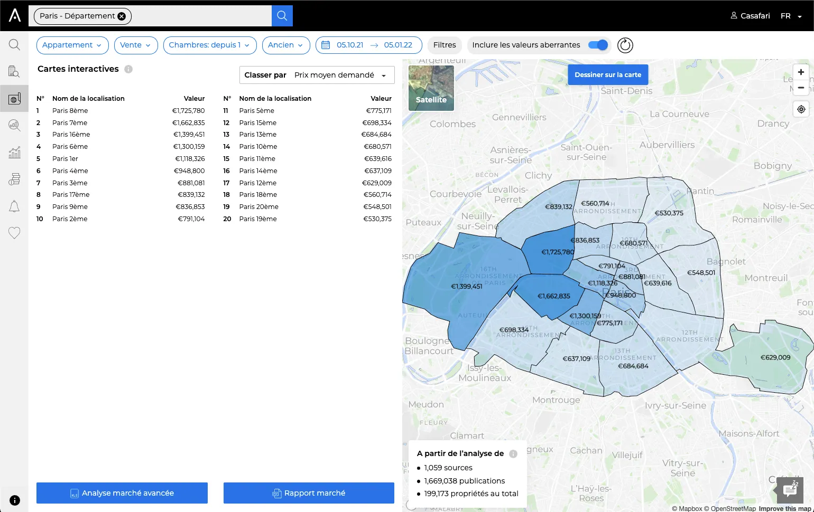Select Paris 6ème row
This screenshot has width=814, height=512.
(121, 147)
